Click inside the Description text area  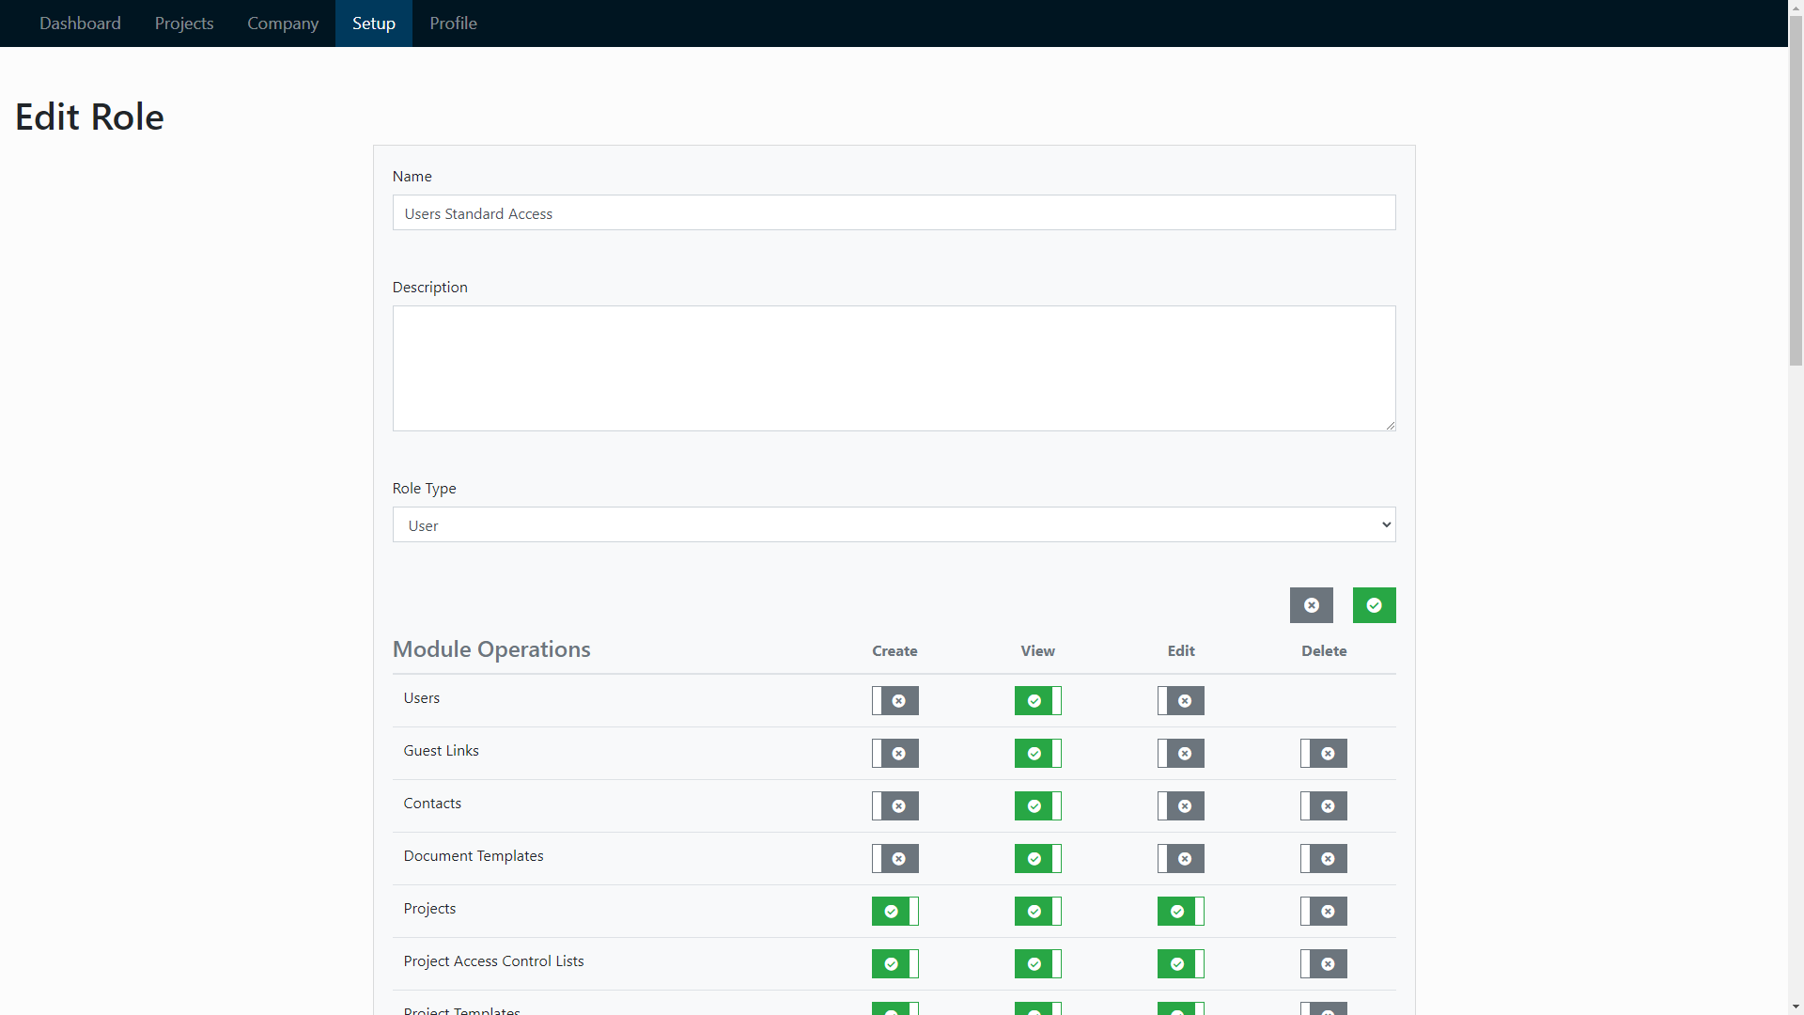[894, 367]
